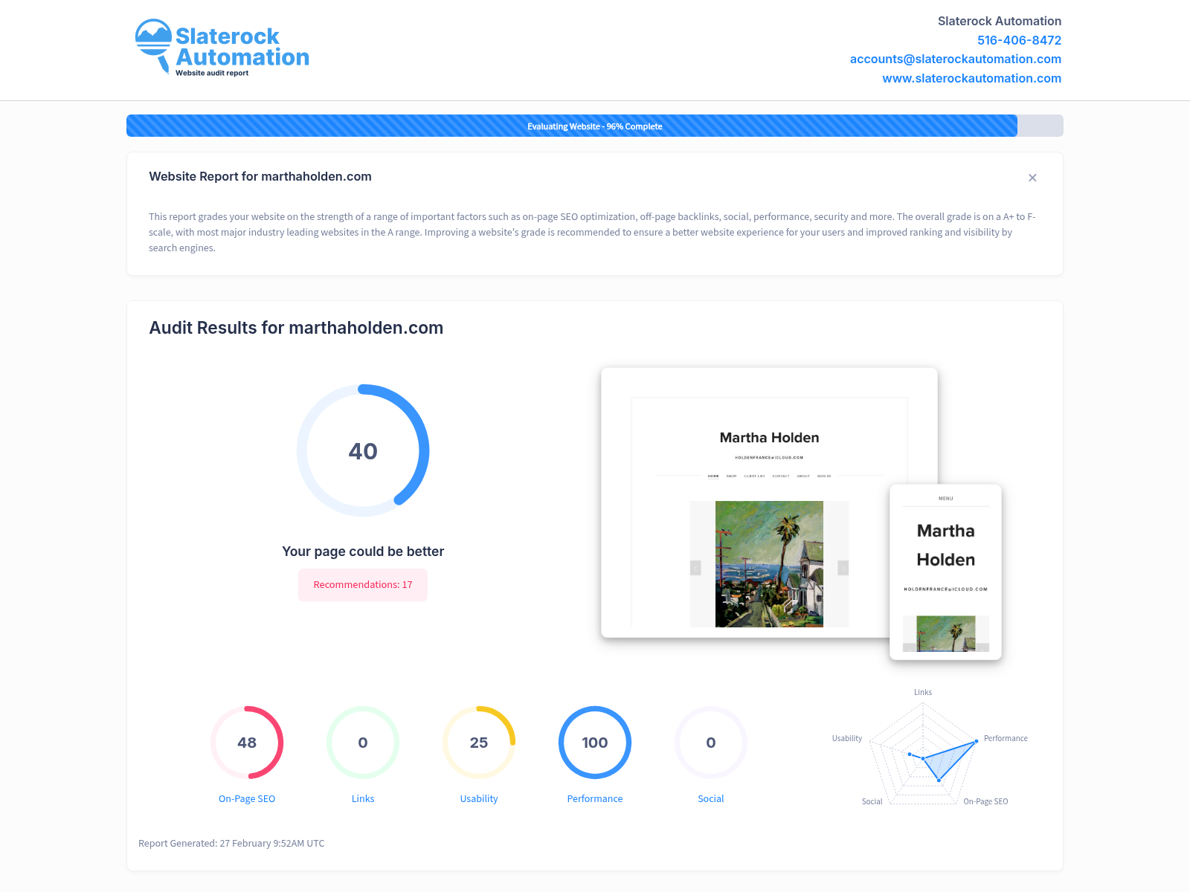Click the Evaluating Website progress bar

(595, 126)
